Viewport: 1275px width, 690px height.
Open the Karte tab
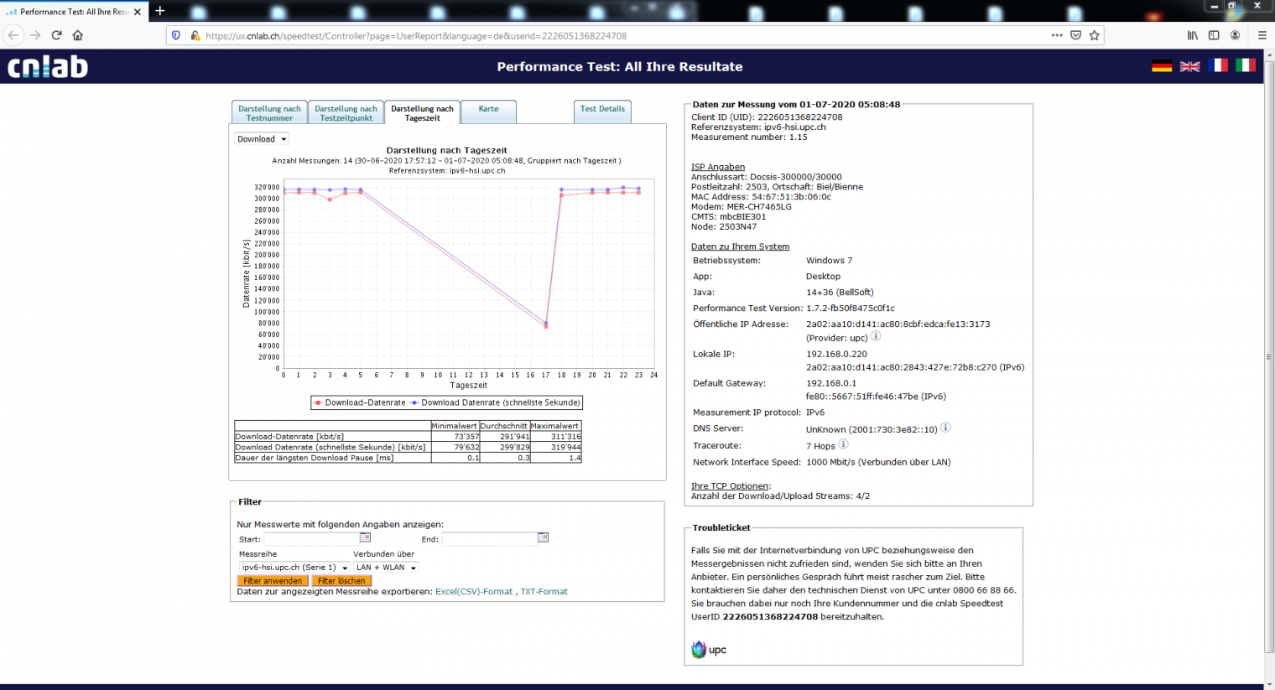click(488, 110)
